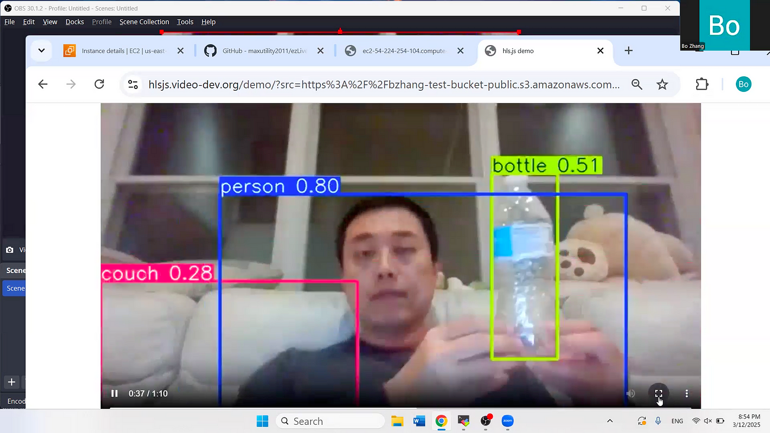Open the Scene Collection menu

point(144,22)
